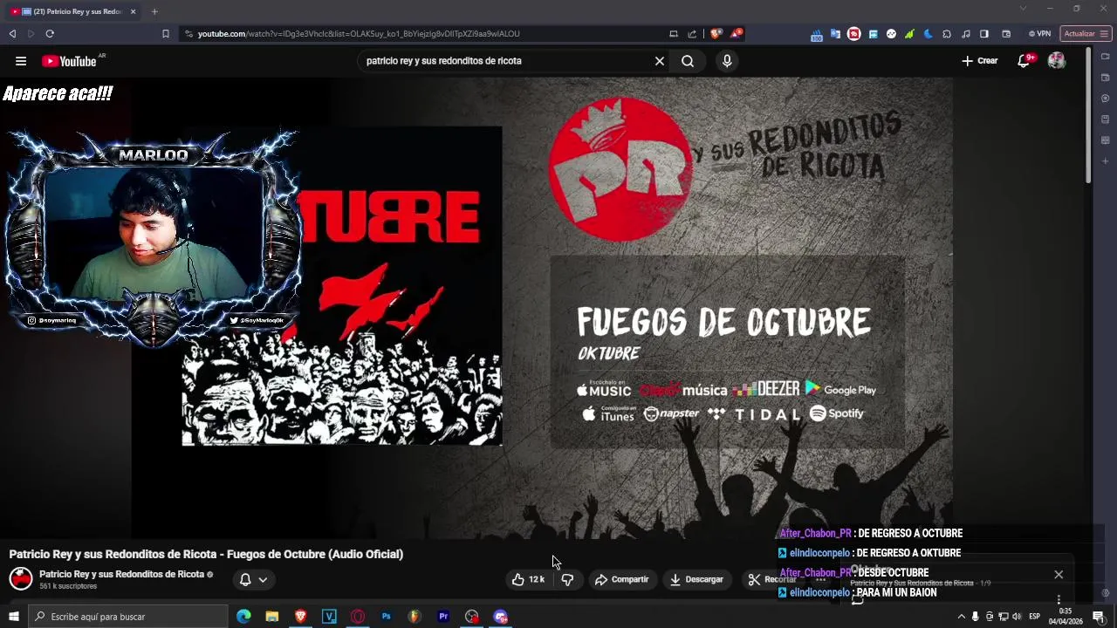
Task: Open the media control music note icon
Action: (965, 34)
